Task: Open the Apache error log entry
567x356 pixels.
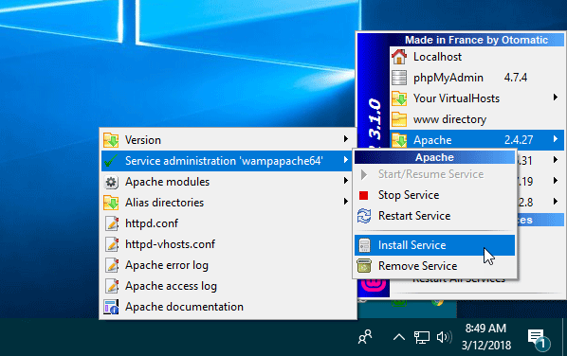Action: click(x=228, y=265)
